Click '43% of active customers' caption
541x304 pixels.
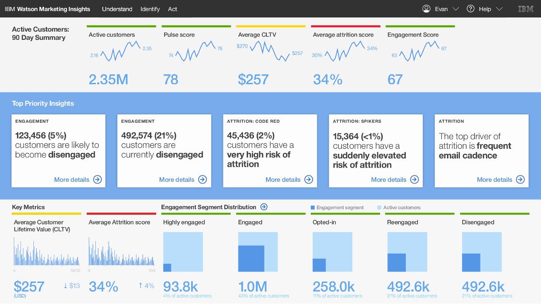[x=264, y=296]
